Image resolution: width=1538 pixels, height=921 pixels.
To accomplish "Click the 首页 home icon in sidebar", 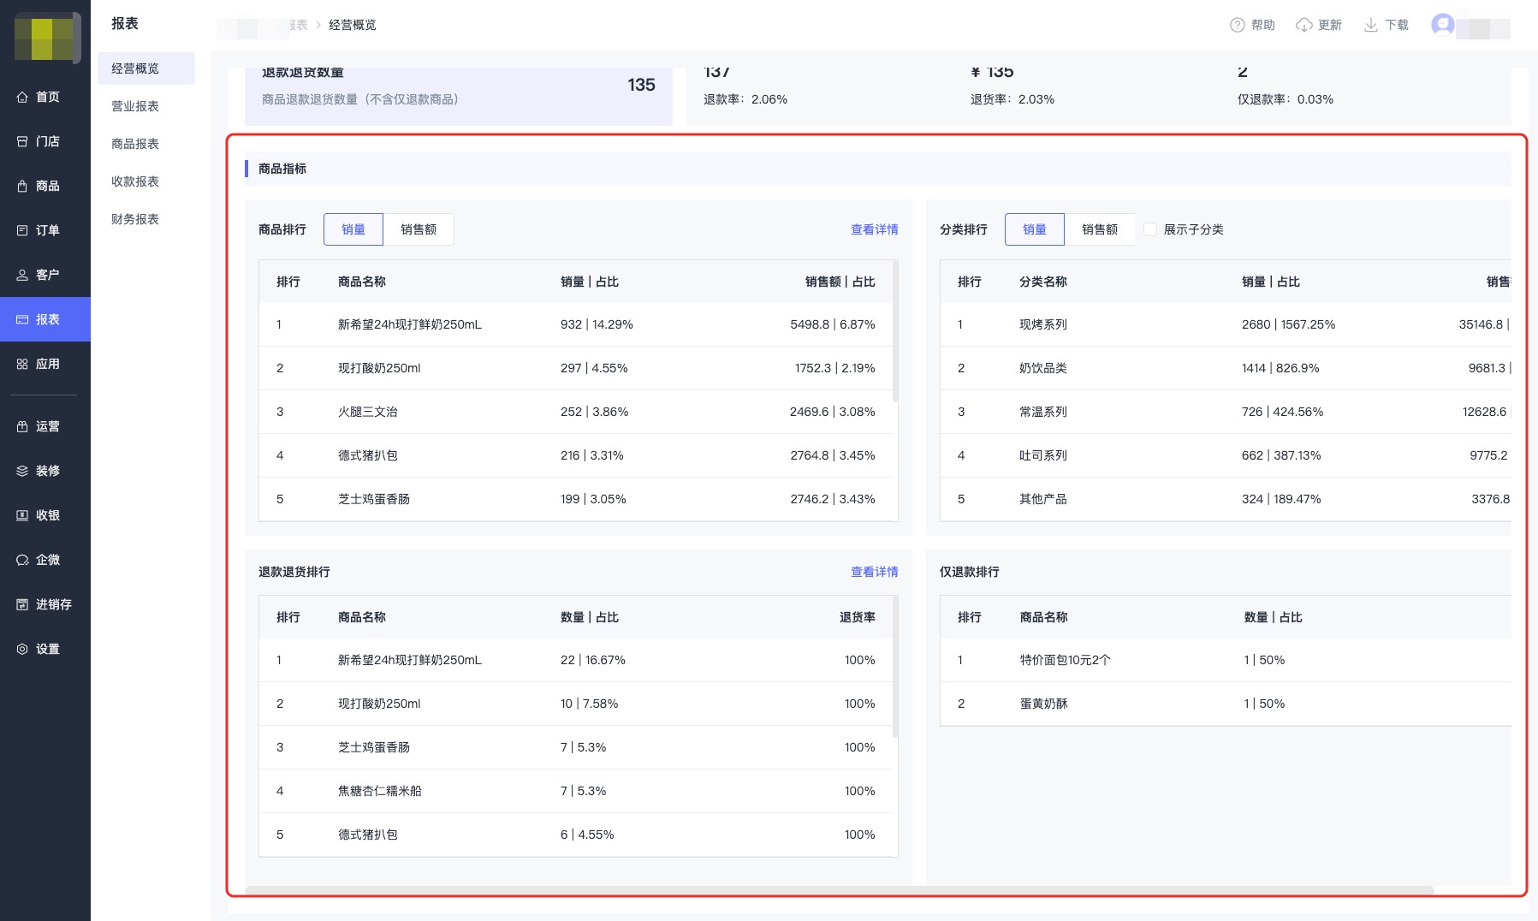I will 22,98.
